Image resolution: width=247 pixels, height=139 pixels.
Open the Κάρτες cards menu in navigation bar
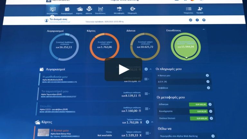79,11
